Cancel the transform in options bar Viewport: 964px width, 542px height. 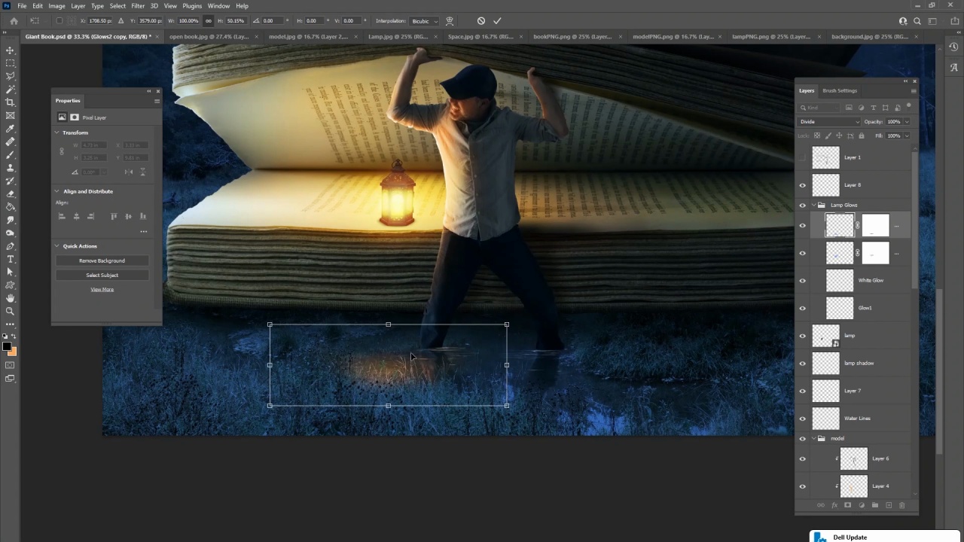[481, 21]
